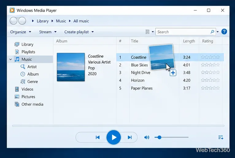
Task: Open the Help question mark icon
Action: pyautogui.click(x=224, y=32)
